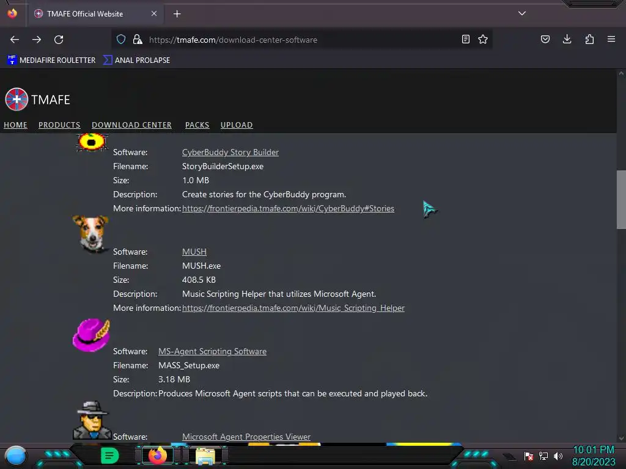Switch to Firefox in the taskbar
This screenshot has width=626, height=469.
157,456
